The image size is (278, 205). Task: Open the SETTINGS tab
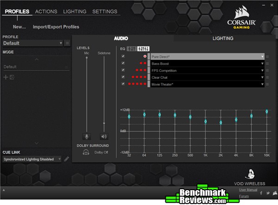[x=105, y=12]
